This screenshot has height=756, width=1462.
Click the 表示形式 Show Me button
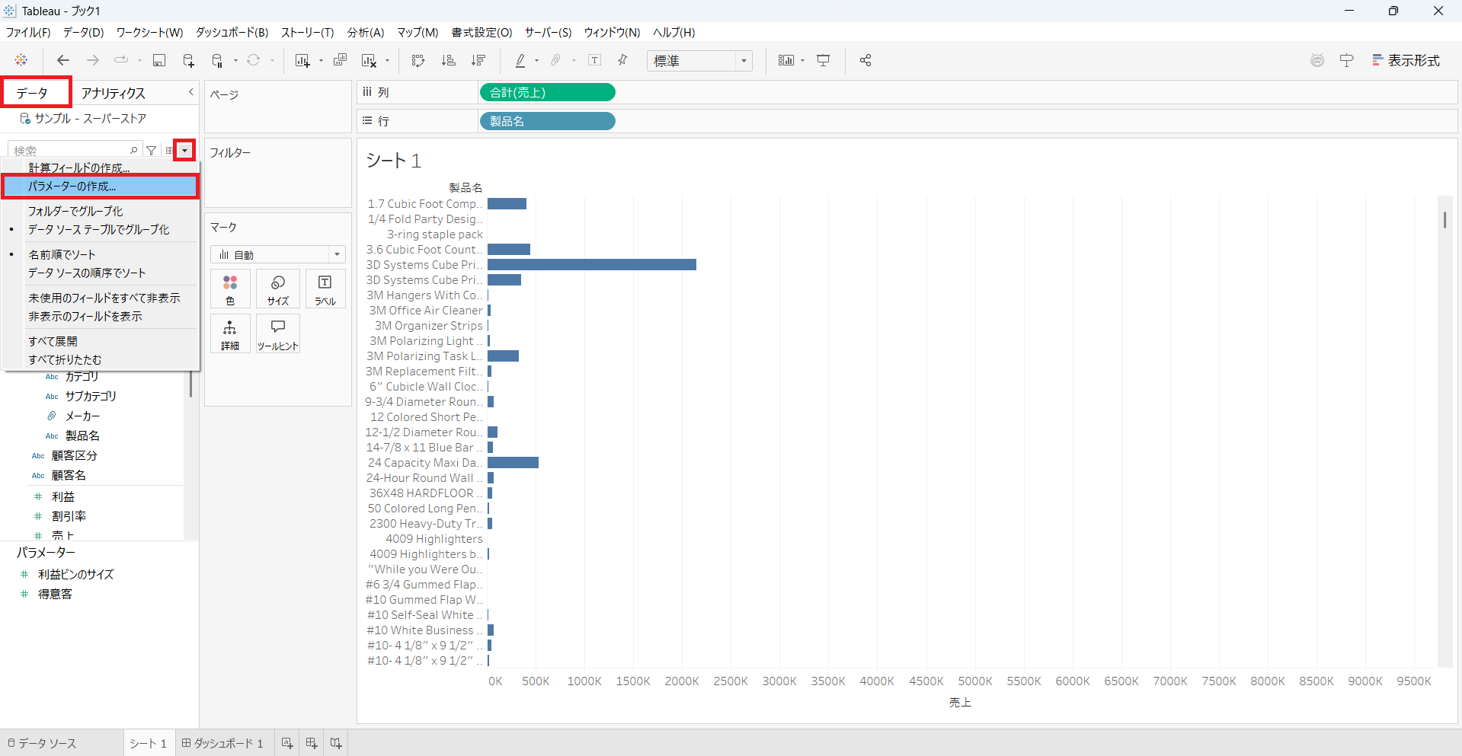pos(1406,61)
